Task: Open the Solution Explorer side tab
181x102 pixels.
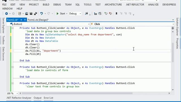Action: click(177, 27)
